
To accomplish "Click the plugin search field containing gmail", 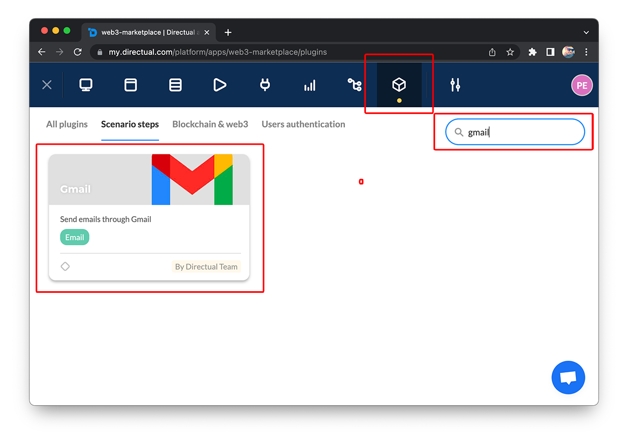I will (515, 132).
